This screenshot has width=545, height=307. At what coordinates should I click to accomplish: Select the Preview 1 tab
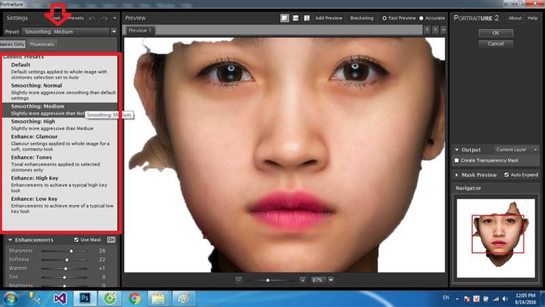tap(140, 31)
